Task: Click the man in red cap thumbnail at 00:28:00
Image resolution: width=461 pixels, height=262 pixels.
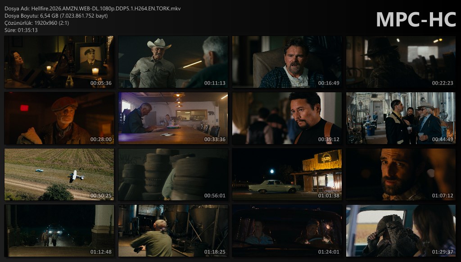Action: 59,118
